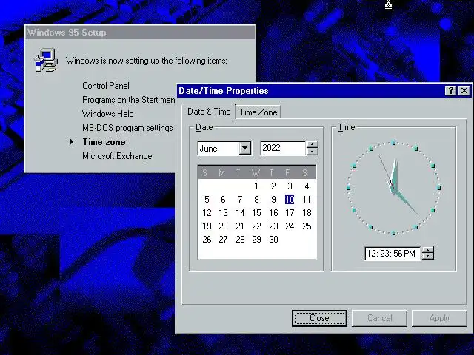Open the month dropdown showing June
474x355 pixels.
pyautogui.click(x=245, y=148)
